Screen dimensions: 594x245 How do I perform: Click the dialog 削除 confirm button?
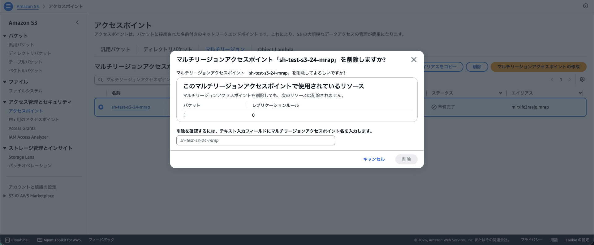[407, 159]
